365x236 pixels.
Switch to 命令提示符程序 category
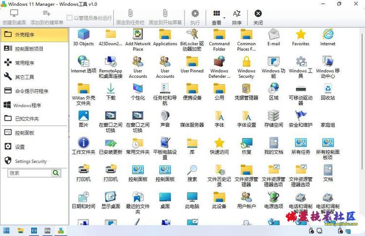[x=35, y=91]
